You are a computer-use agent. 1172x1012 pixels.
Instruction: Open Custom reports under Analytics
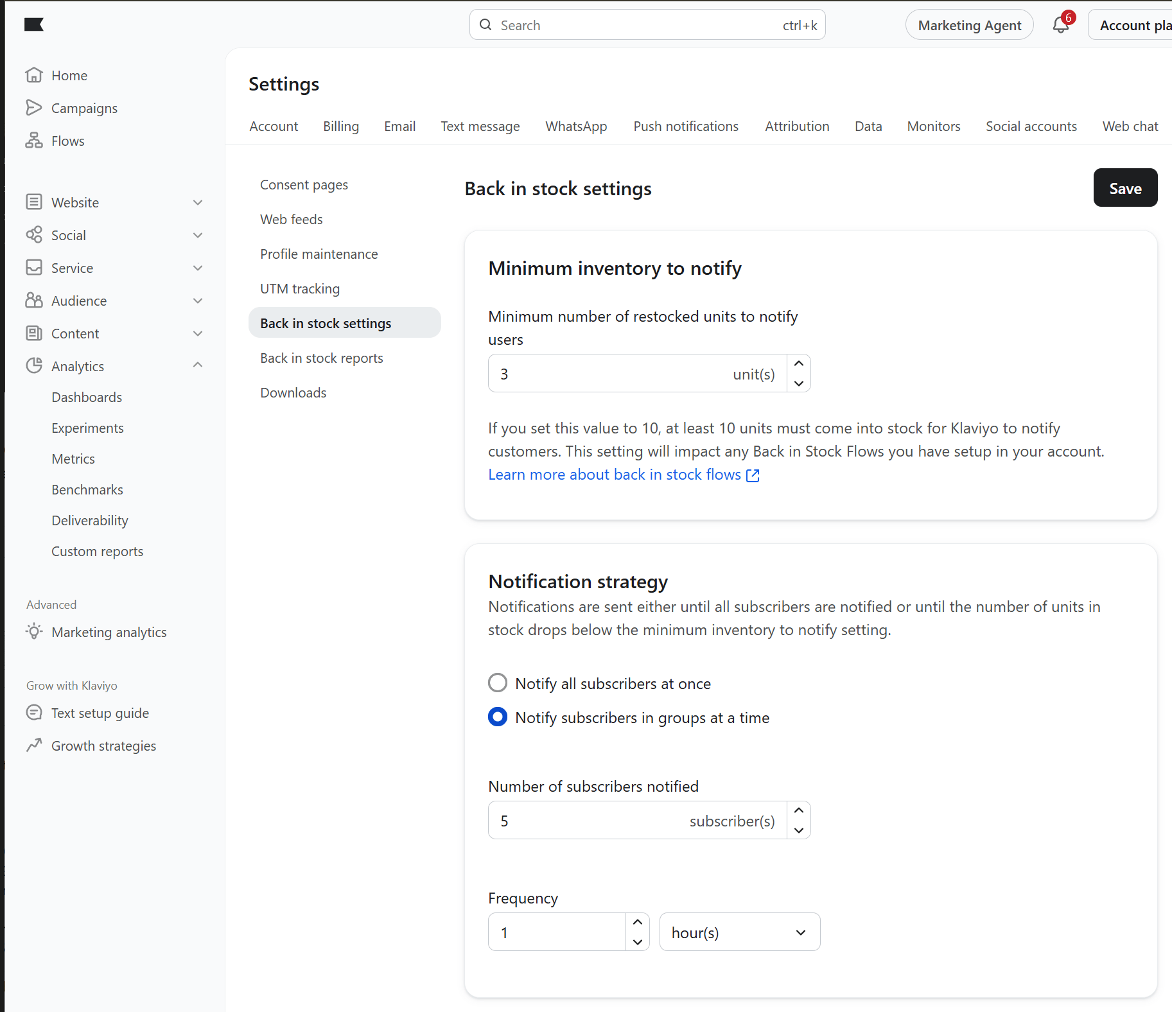[x=98, y=552]
